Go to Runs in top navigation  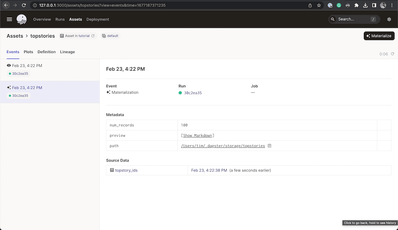(60, 19)
